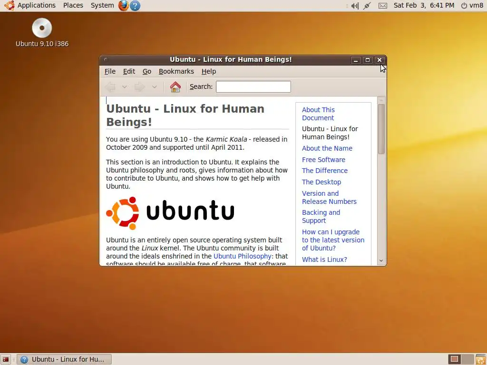The width and height of the screenshot is (487, 365).
Task: Open the Help icon in top panel
Action: [135, 5]
